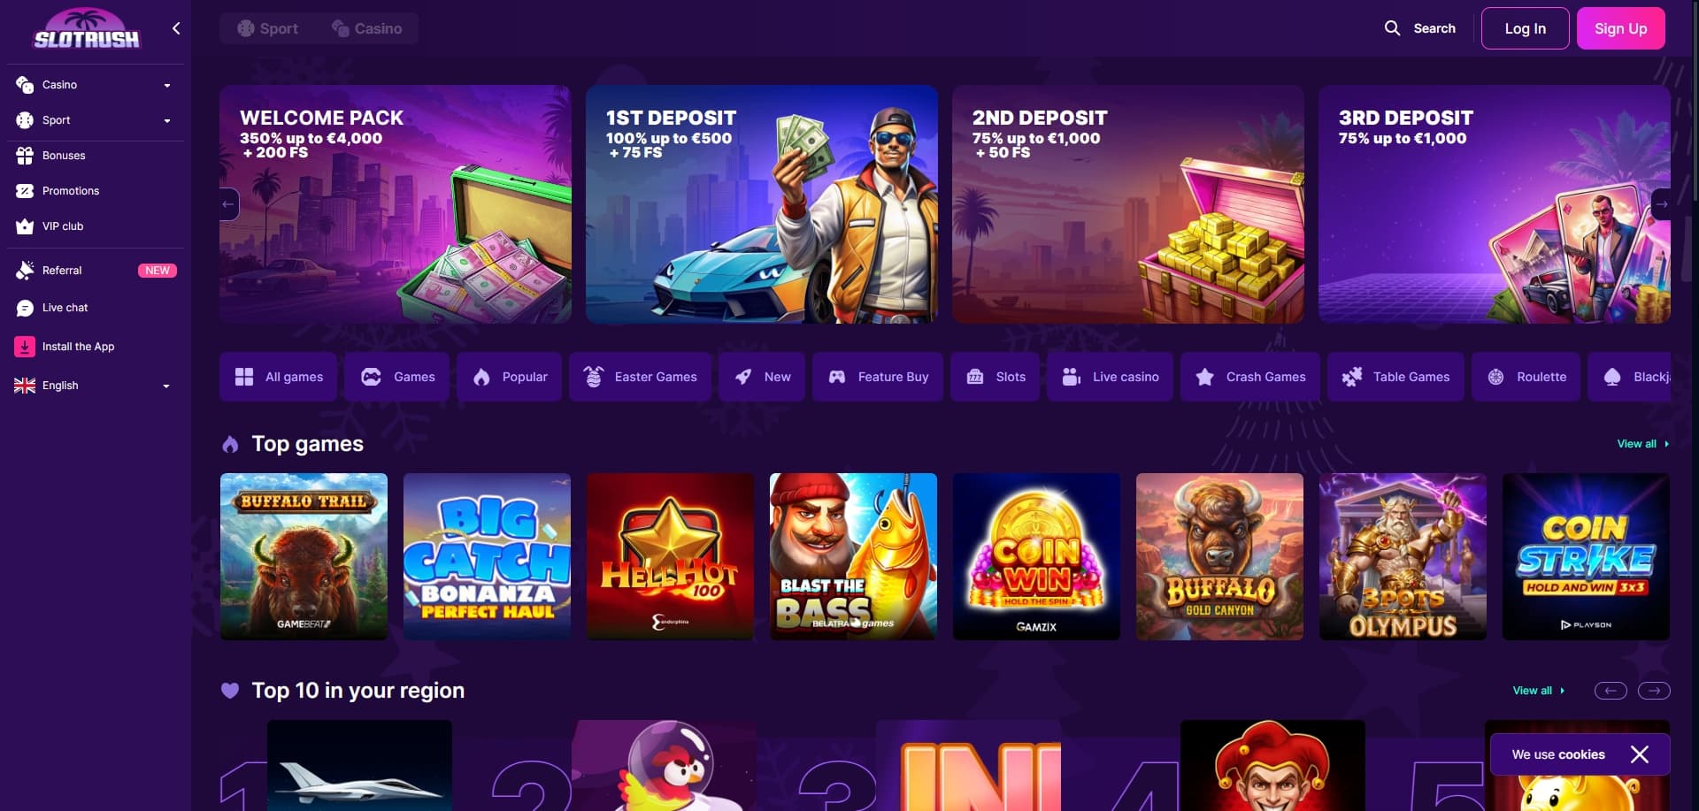Advance Top 10 carousel with right arrow

1654,691
